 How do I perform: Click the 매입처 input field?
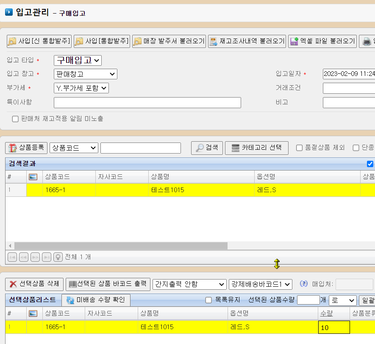[x=354, y=284]
